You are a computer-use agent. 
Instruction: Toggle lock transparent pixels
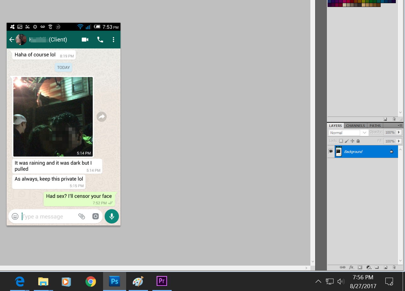(x=341, y=141)
